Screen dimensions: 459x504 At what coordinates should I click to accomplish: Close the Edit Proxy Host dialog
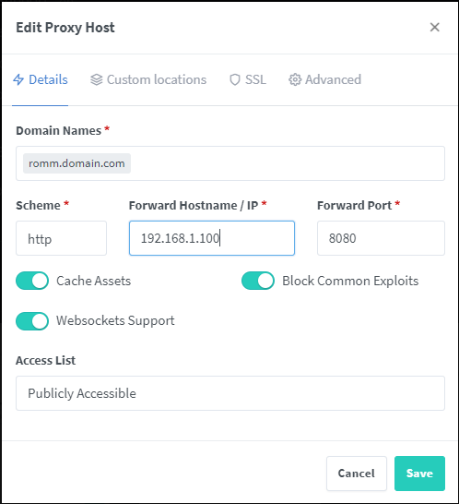point(435,28)
